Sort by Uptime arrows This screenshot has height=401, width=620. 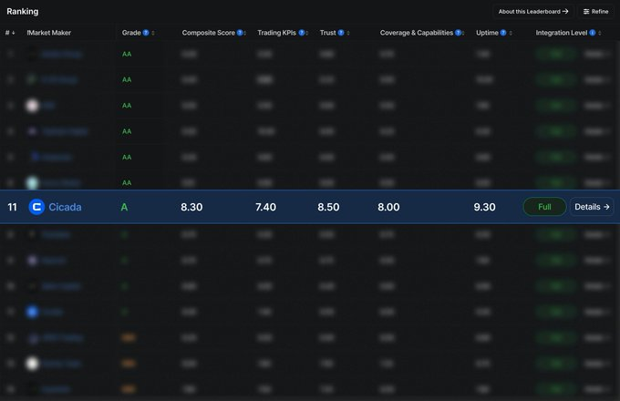[511, 33]
